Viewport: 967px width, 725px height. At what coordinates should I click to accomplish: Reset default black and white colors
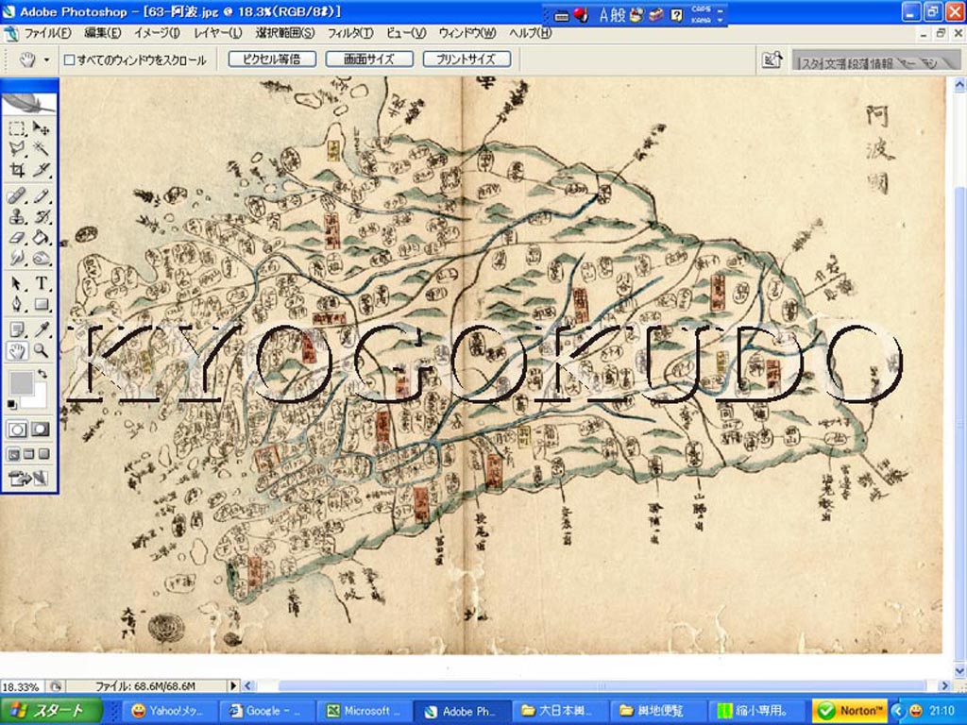[x=11, y=404]
